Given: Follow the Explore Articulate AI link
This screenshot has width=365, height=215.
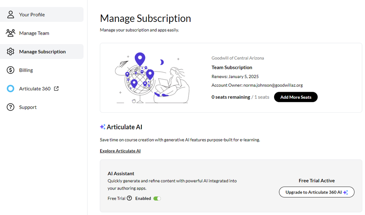Looking at the screenshot, I should (x=120, y=151).
